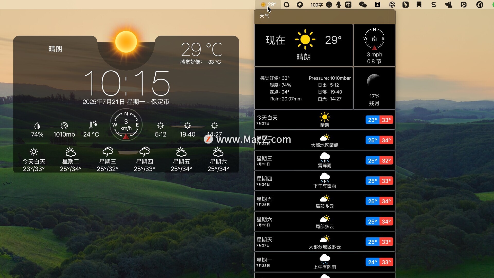Select the 7月22日 大部地区晴朗 forecast row

325,140
